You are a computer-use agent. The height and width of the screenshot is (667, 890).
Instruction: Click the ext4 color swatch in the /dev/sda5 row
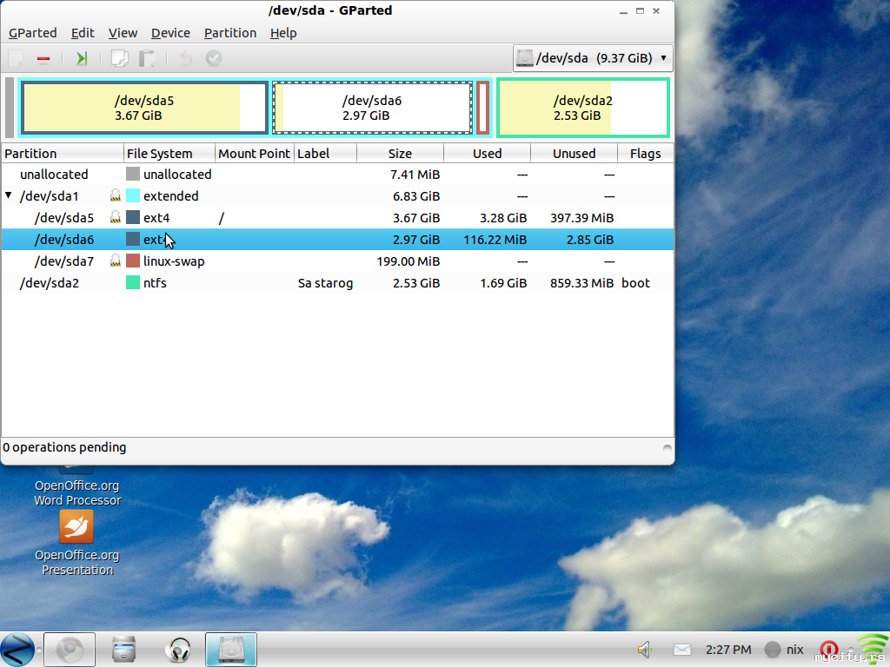pyautogui.click(x=133, y=217)
